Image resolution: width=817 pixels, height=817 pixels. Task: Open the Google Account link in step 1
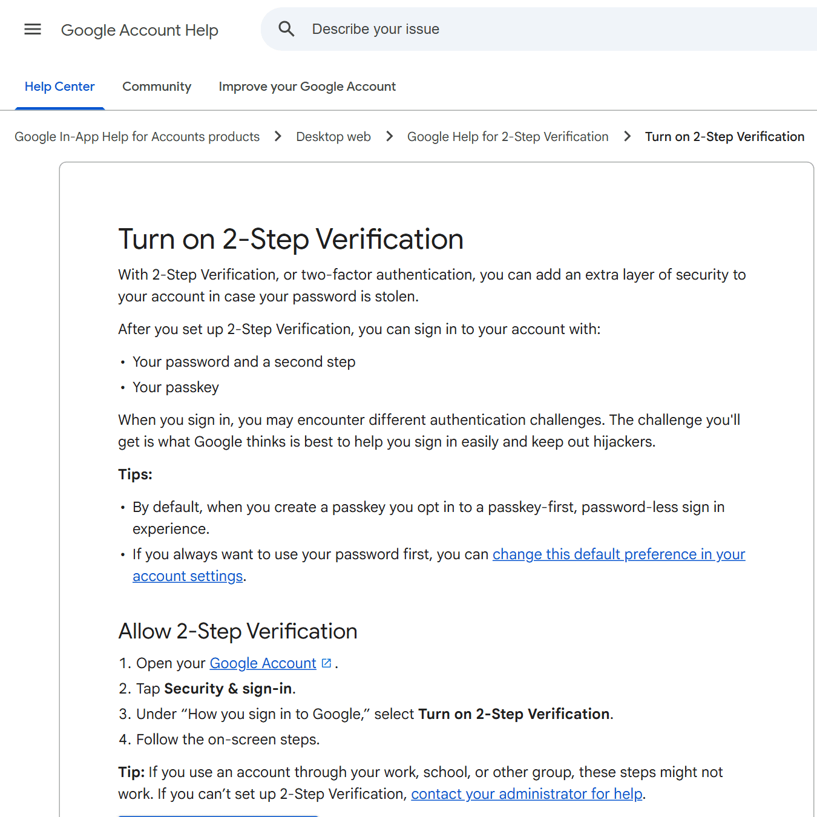pyautogui.click(x=263, y=663)
